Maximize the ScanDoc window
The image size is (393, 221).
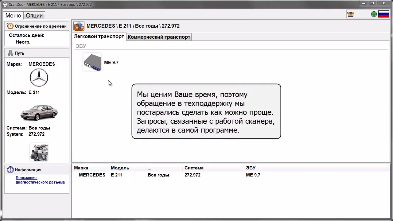point(372,3)
